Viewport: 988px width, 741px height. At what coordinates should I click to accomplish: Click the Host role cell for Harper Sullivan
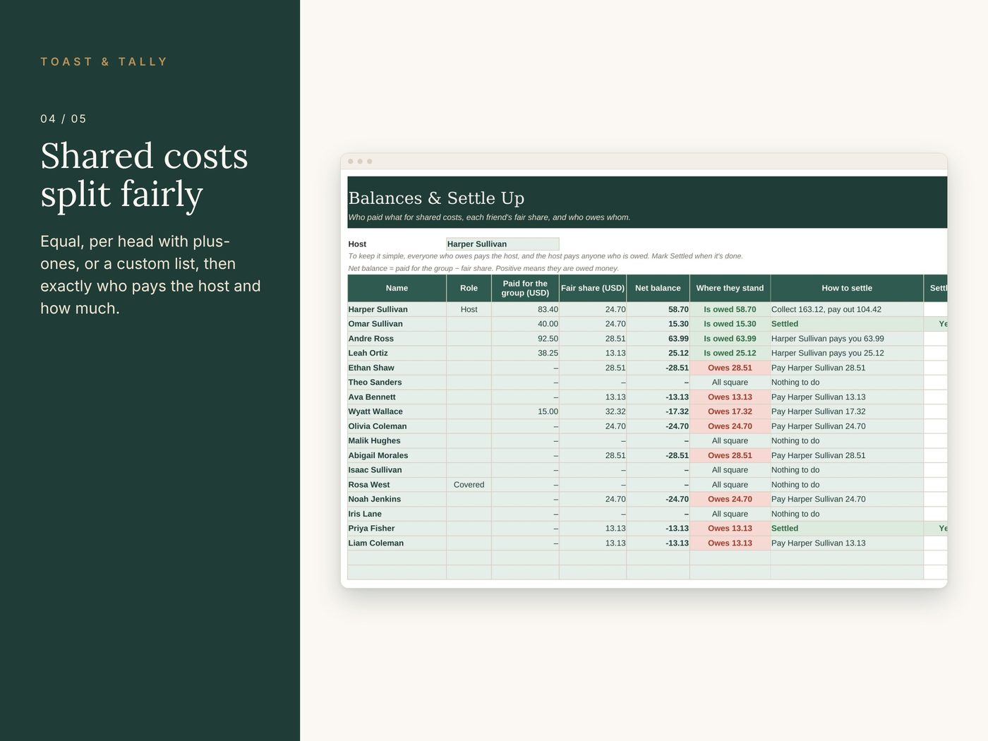(469, 310)
